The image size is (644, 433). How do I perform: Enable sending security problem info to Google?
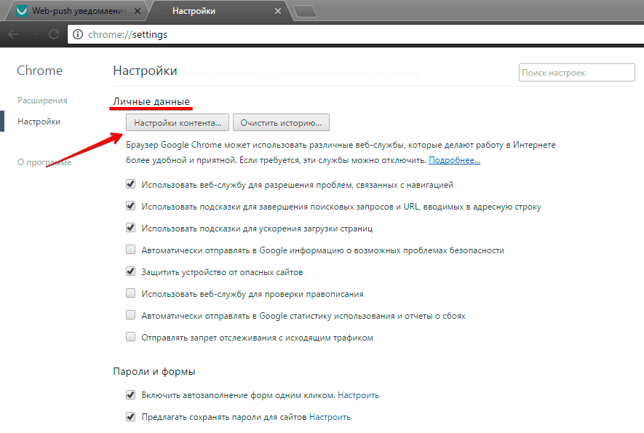click(x=130, y=250)
